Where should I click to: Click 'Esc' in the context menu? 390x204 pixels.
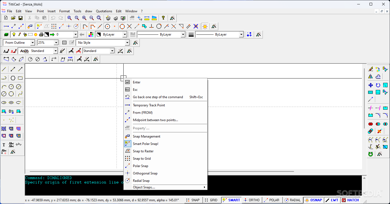[x=165, y=90]
